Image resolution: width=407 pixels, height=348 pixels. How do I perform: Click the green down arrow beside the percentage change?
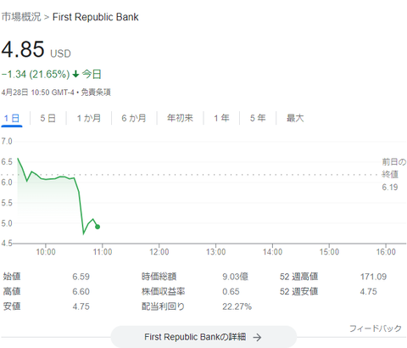[75, 75]
